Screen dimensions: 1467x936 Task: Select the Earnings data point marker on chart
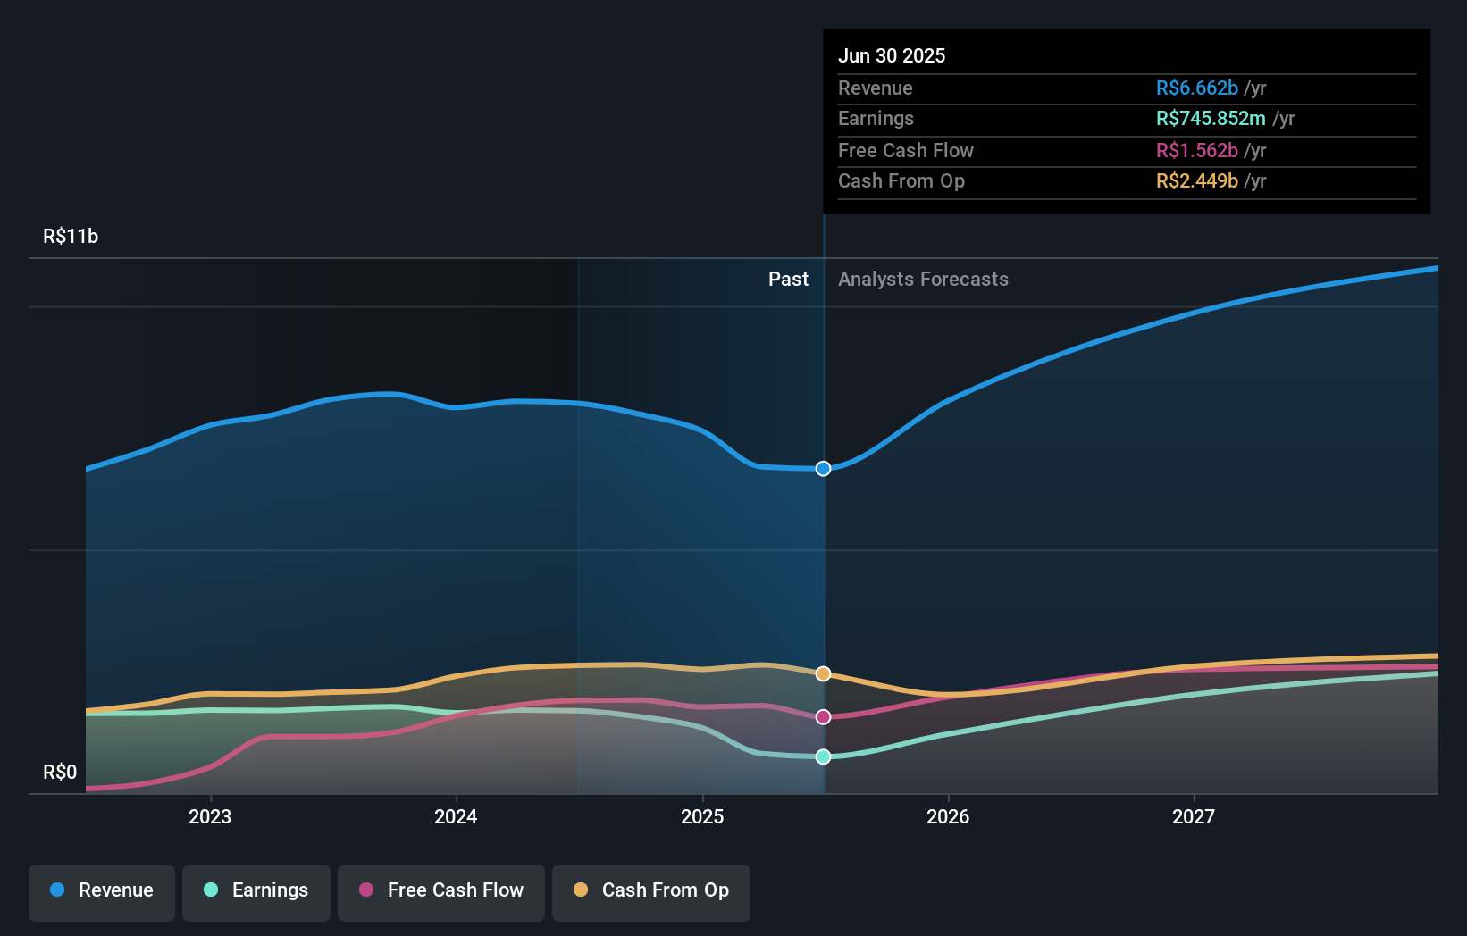[x=823, y=756]
